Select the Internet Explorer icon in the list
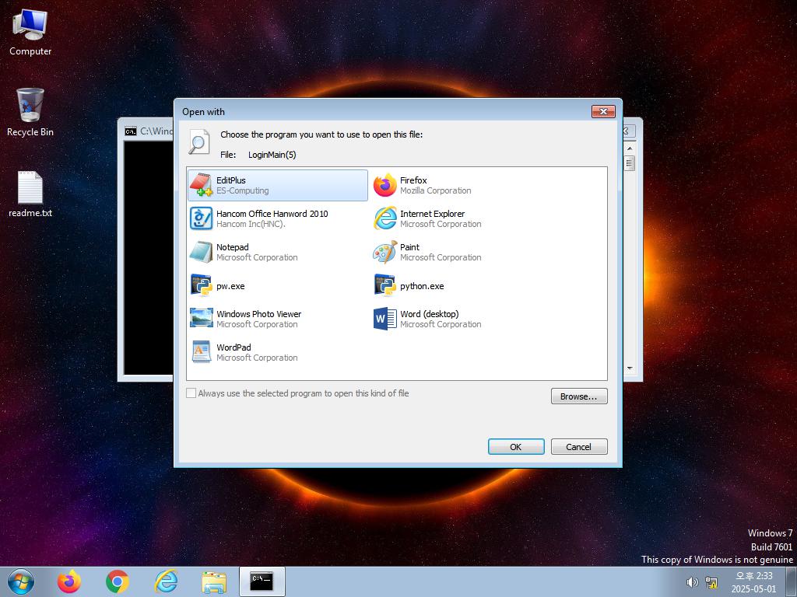This screenshot has height=597, width=797. (x=384, y=218)
